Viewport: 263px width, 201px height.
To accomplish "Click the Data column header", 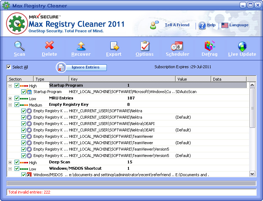I will pos(229,79).
